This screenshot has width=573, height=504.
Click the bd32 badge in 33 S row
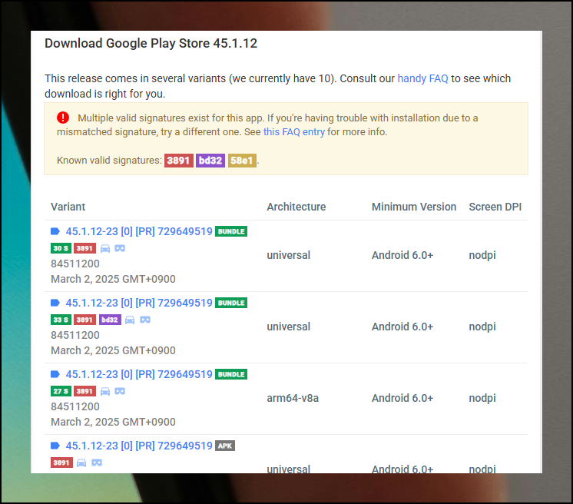click(110, 320)
